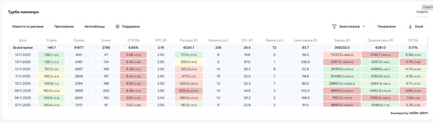Click the total 6024.7 expenses cell
Image resolution: width=433 pixels, height=123 pixels.
[x=189, y=48]
